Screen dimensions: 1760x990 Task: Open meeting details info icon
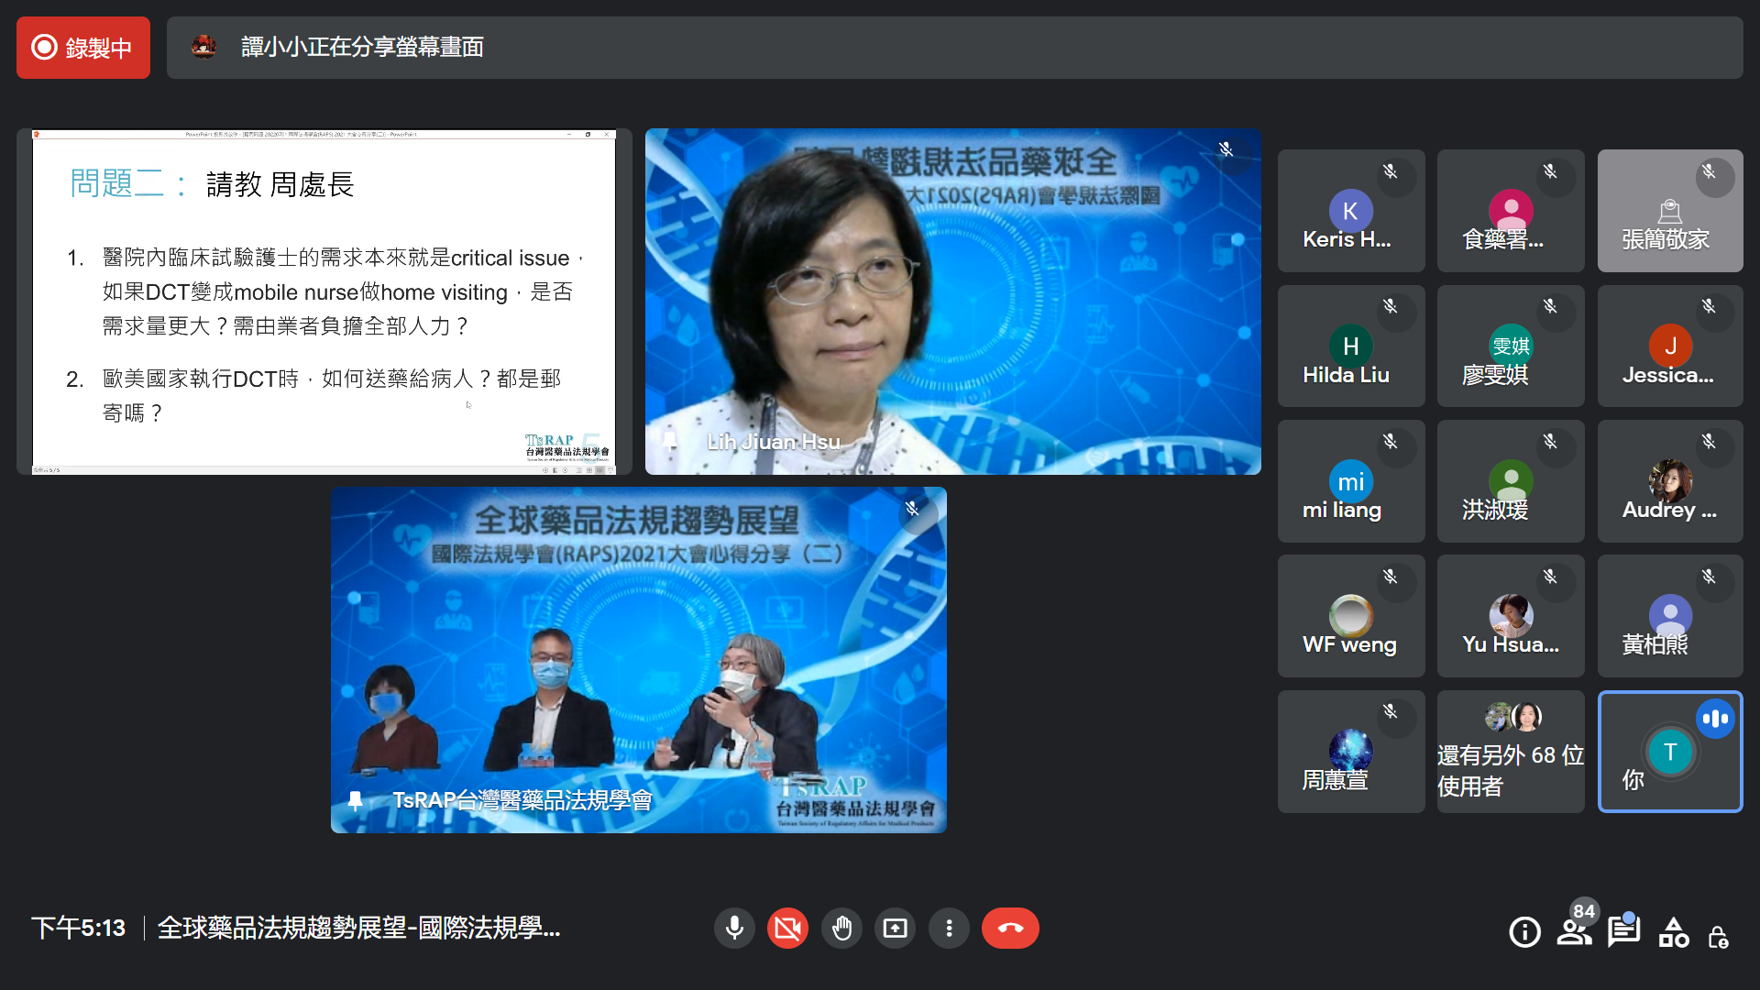pyautogui.click(x=1524, y=932)
